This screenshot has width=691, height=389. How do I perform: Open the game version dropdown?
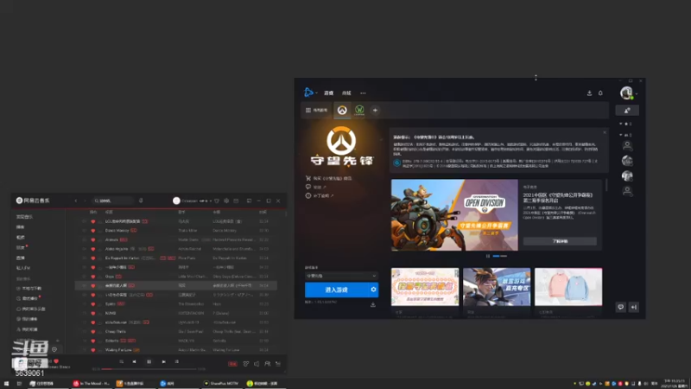coord(341,276)
